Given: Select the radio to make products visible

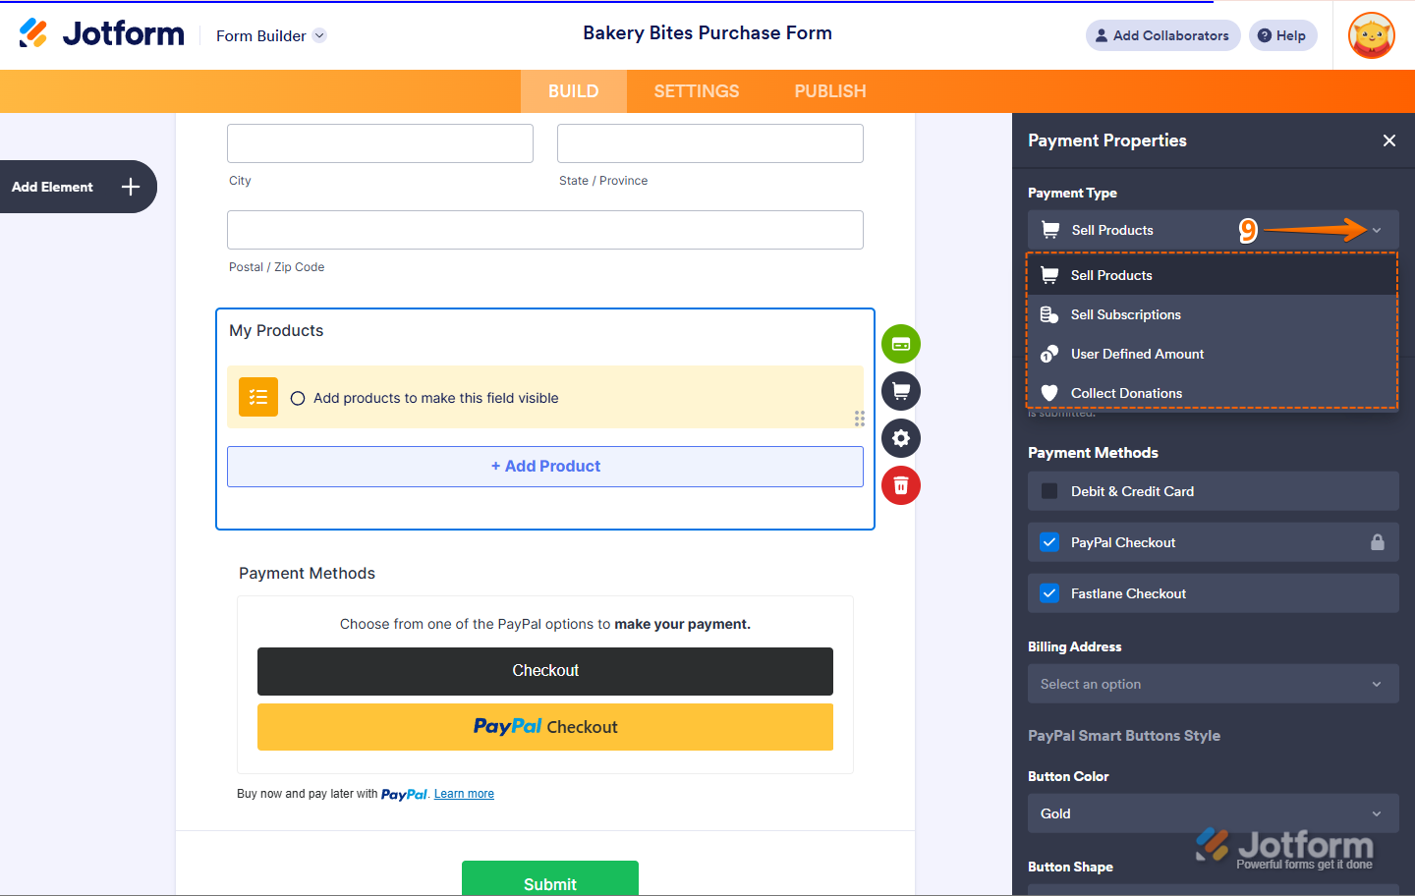Looking at the screenshot, I should pyautogui.click(x=298, y=398).
